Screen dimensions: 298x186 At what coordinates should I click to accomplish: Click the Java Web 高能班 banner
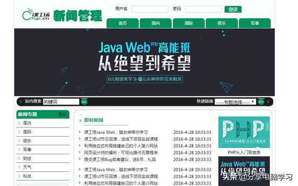pos(144,62)
